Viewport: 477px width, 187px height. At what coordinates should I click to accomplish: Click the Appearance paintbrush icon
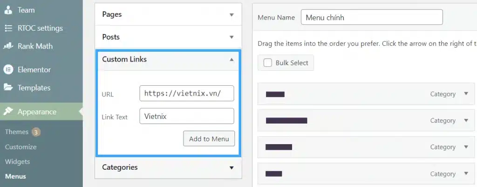tap(8, 111)
